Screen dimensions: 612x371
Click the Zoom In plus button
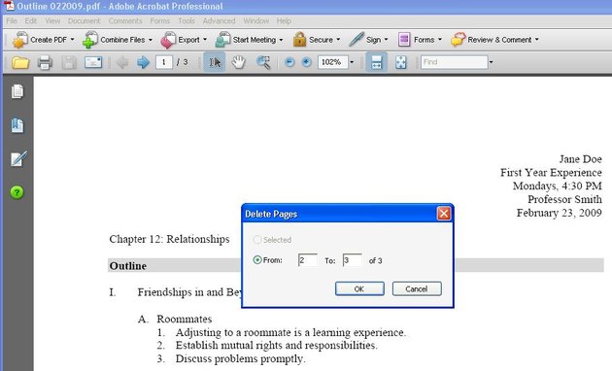(x=307, y=62)
